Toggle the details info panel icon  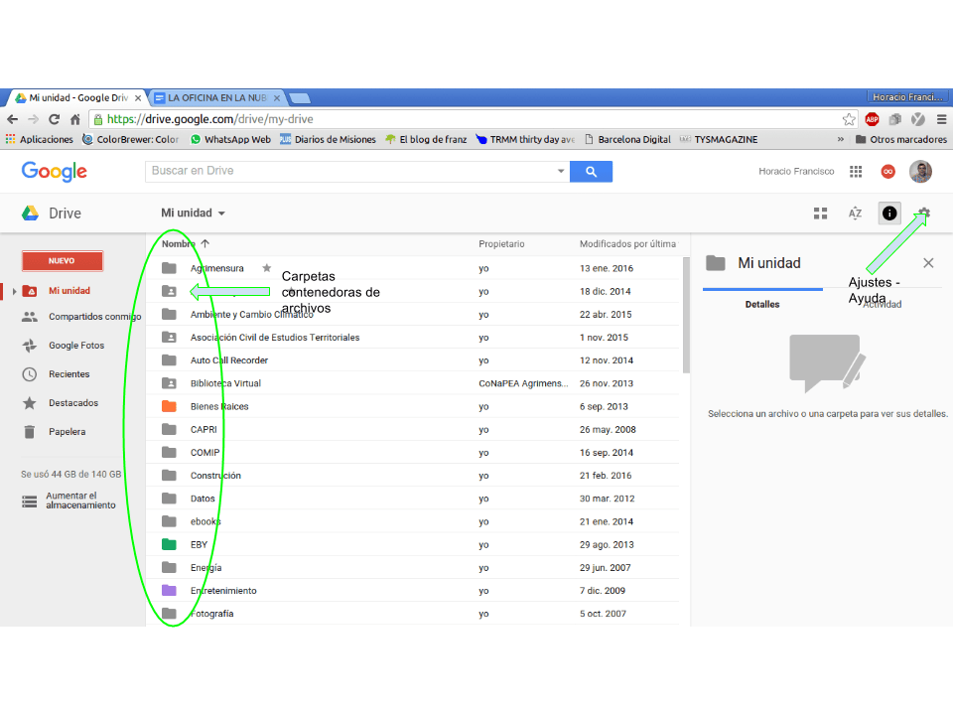[888, 214]
